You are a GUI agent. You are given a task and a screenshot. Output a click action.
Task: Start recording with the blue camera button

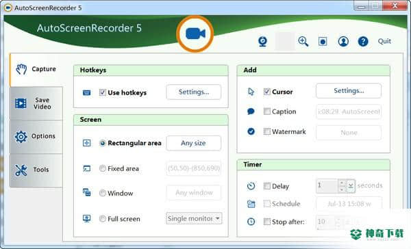point(195,34)
